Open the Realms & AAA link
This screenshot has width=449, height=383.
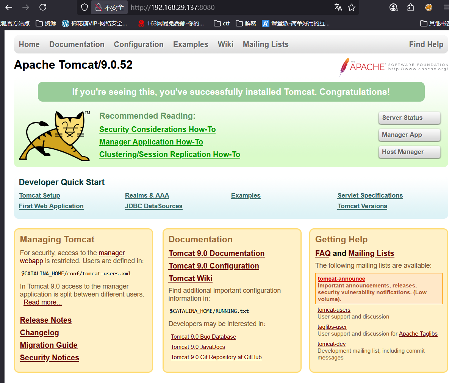click(147, 196)
